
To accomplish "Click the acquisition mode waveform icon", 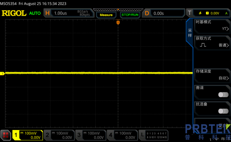I will pos(203,45).
